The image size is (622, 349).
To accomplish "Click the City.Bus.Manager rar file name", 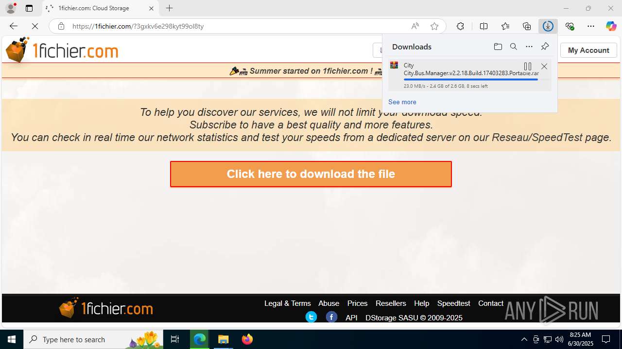I will click(x=471, y=73).
